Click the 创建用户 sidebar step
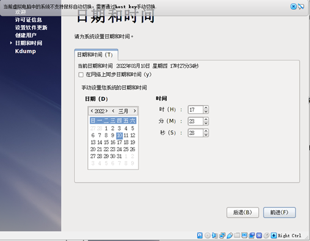Image resolution: width=310 pixels, height=241 pixels. (26, 35)
